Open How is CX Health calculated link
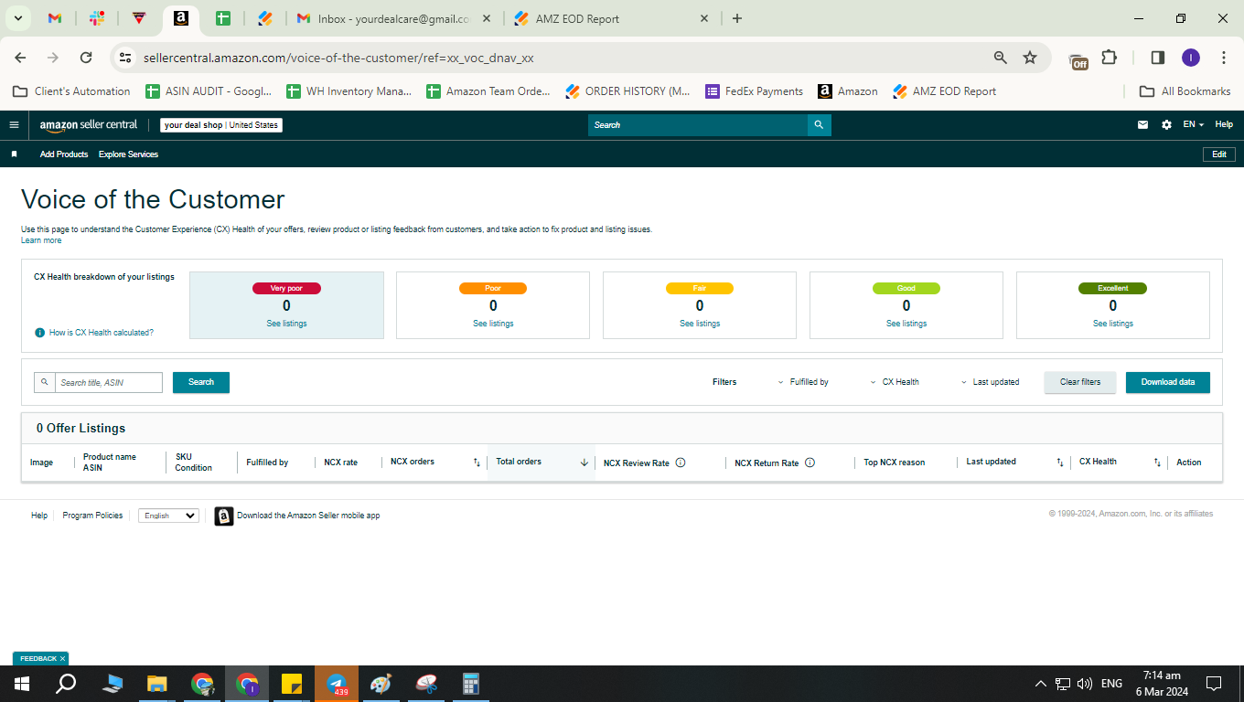 coord(102,333)
